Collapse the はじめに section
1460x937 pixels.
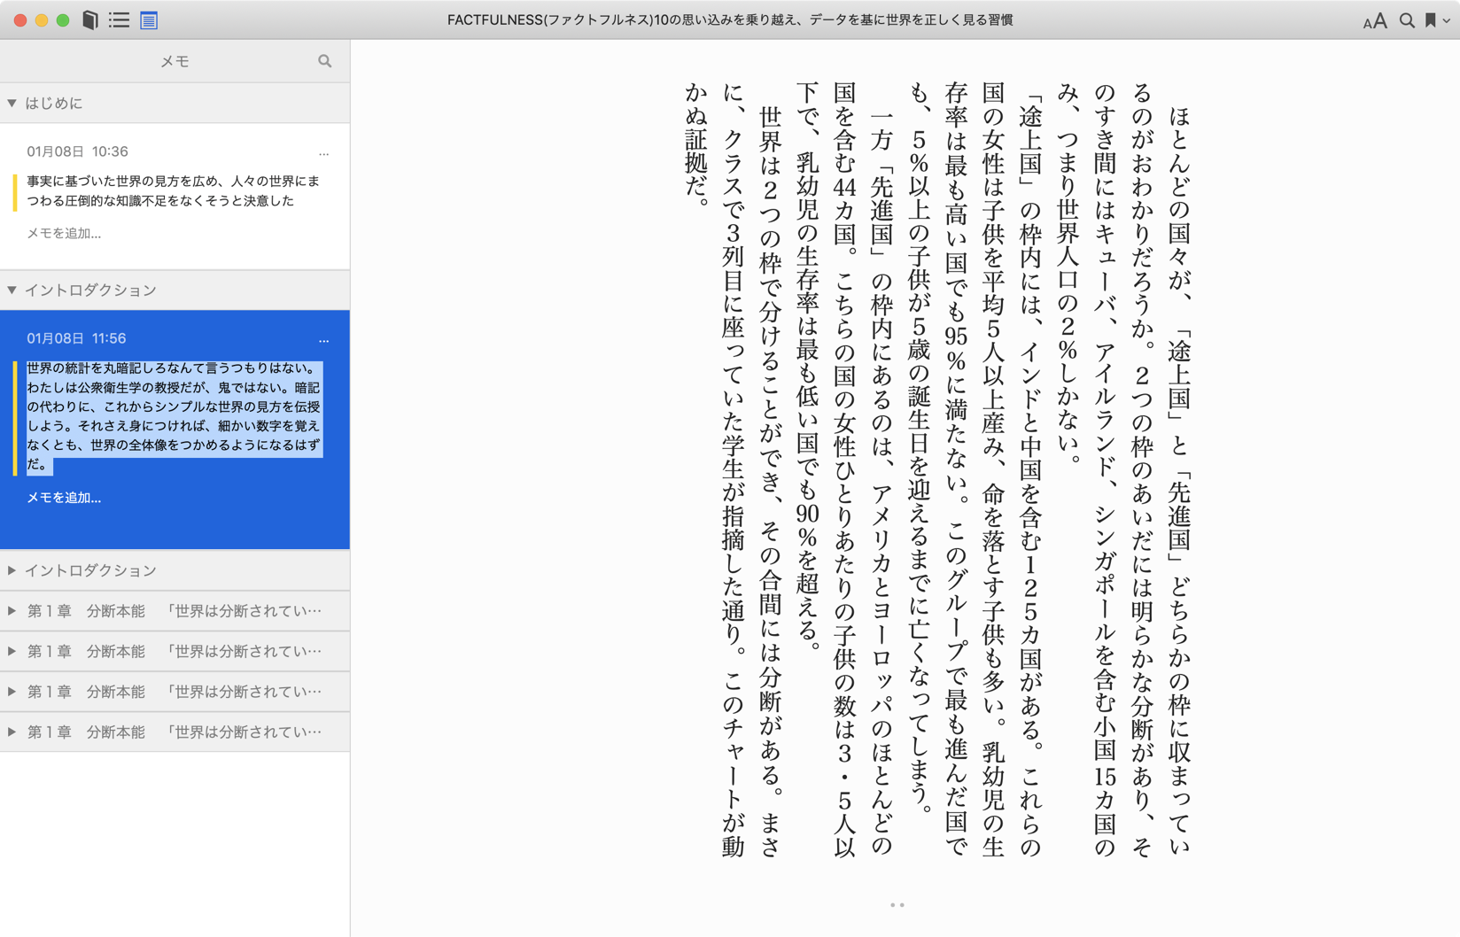click(12, 104)
